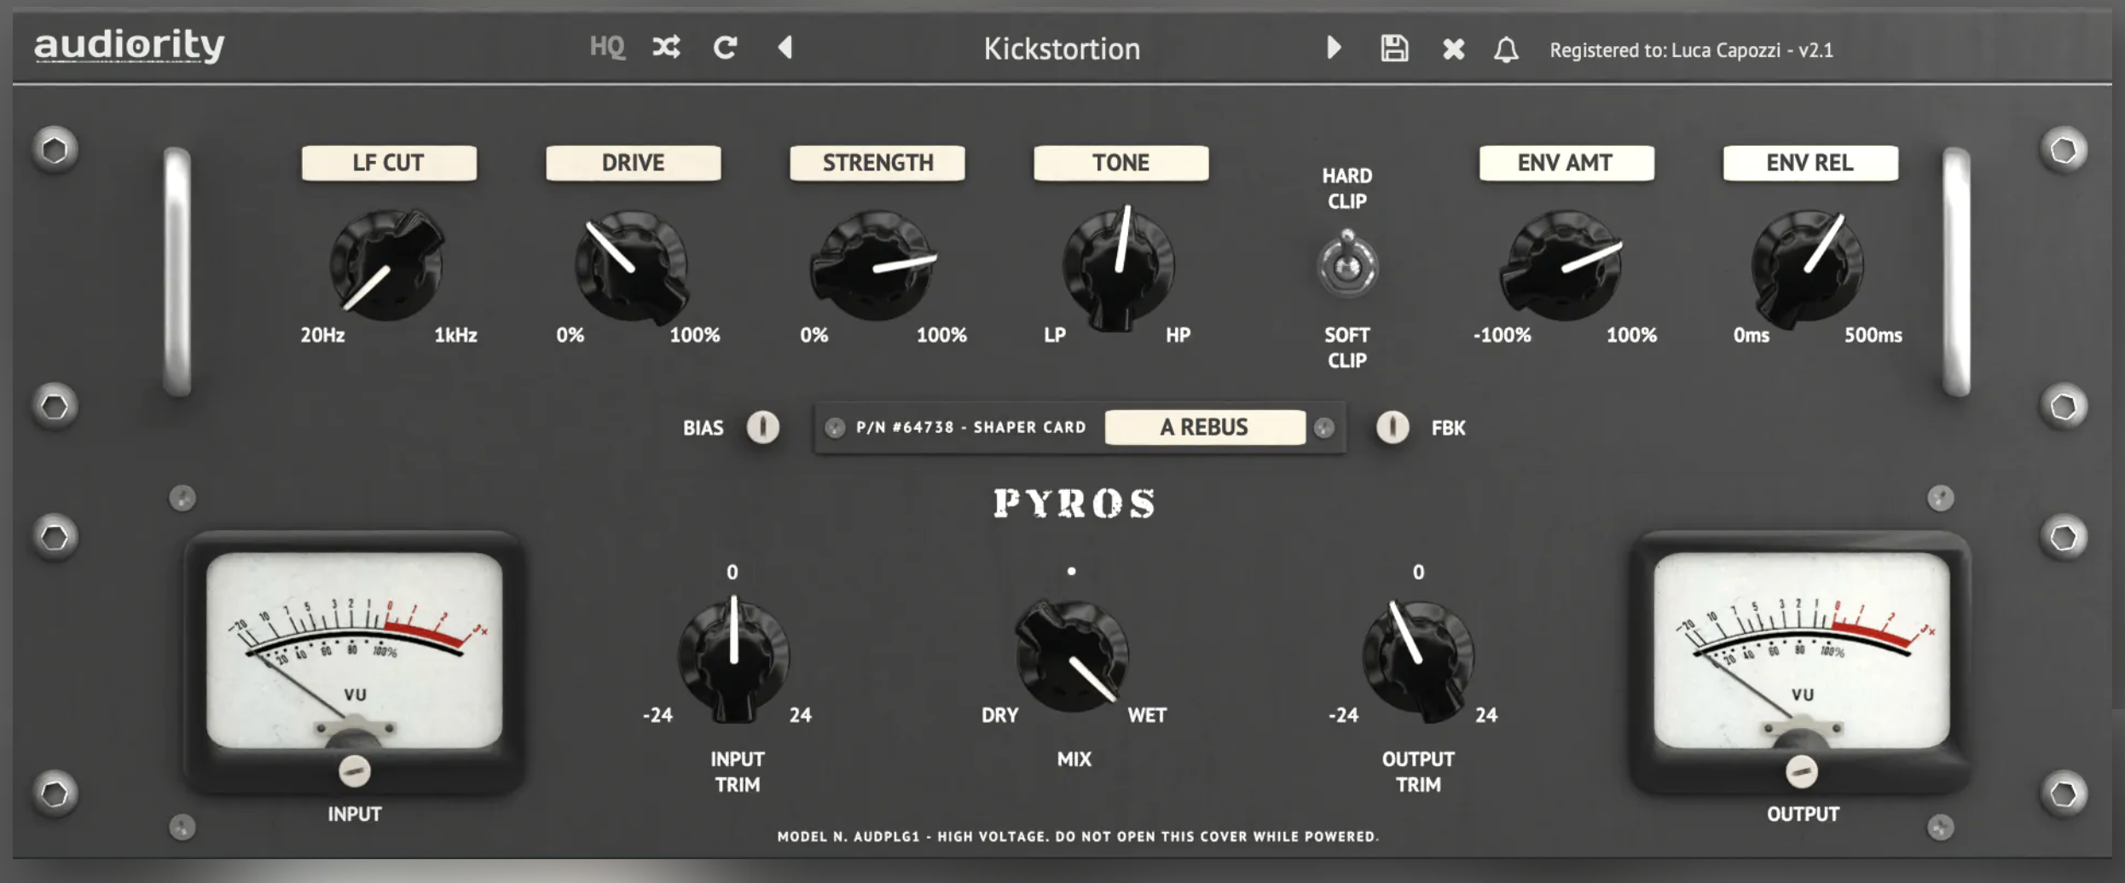Click the MIX dry/wet knob
2125x883 pixels.
coord(1072,656)
